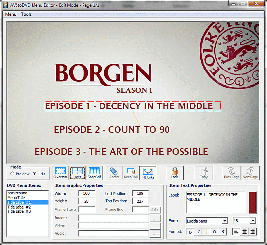Viewport: 267px width, 245px height.
Task: Align label text right
Action: (x=253, y=232)
